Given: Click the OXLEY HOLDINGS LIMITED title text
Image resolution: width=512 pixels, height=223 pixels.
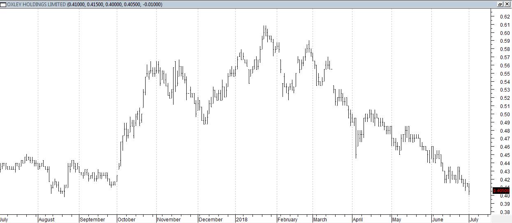Looking at the screenshot, I should [36, 5].
